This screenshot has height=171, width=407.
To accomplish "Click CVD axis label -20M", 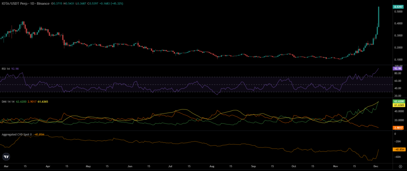I will pos(398,142).
